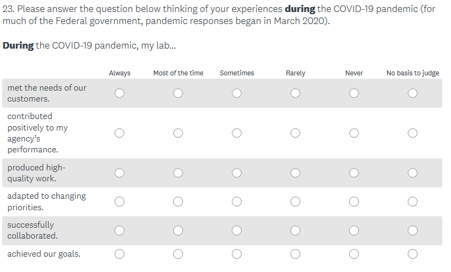Choose Most of the time for met customers' needs

pos(178,93)
